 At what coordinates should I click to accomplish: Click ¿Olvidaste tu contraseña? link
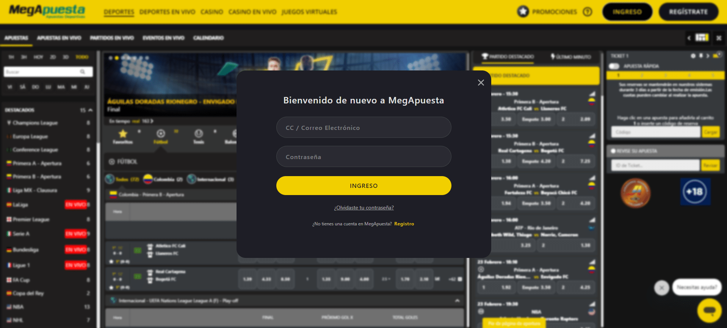pos(363,208)
